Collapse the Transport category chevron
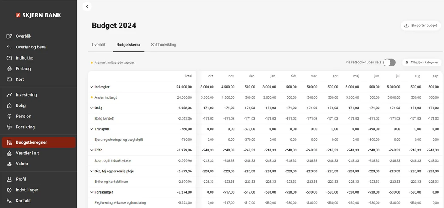Viewport: 444px width, 208px height. pos(91,129)
